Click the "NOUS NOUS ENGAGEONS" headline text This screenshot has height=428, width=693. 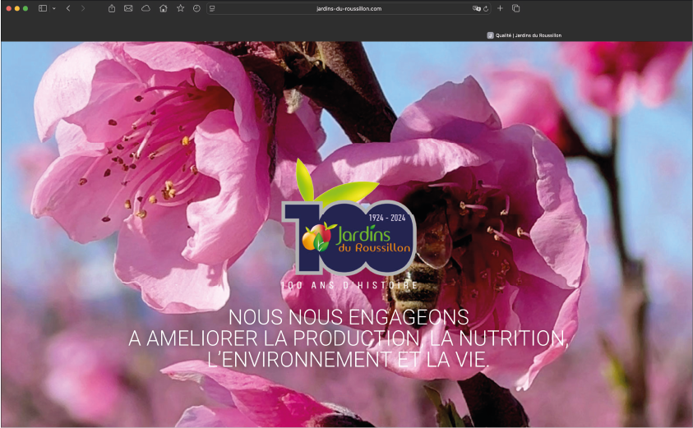349,317
